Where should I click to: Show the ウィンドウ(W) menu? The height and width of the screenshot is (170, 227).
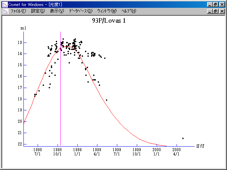(x=107, y=11)
